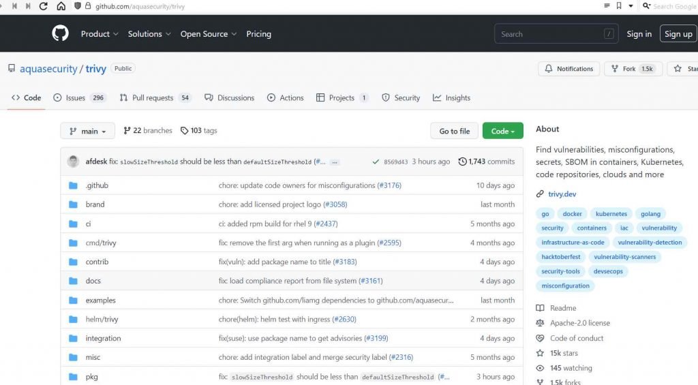
Task: Expand the commit message ellipsis button
Action: [335, 162]
